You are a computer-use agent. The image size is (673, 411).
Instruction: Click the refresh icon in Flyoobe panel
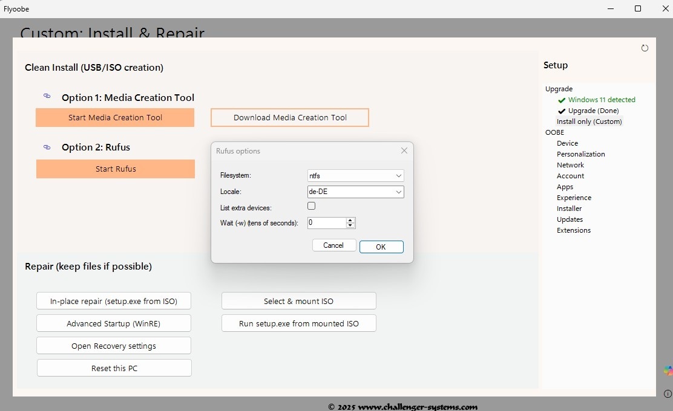pyautogui.click(x=644, y=48)
